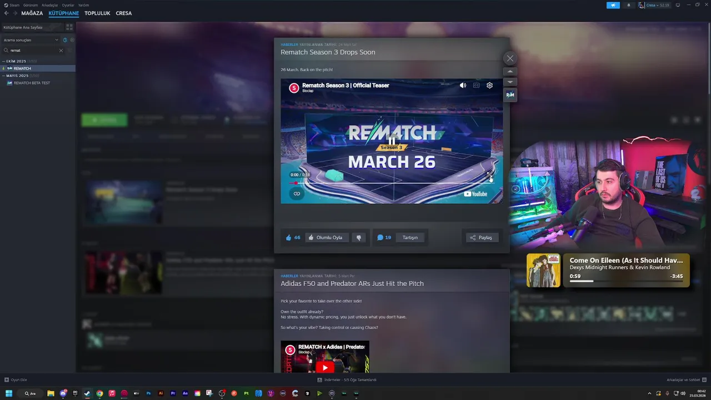
Task: Open YouTube video settings gear
Action: coord(489,86)
